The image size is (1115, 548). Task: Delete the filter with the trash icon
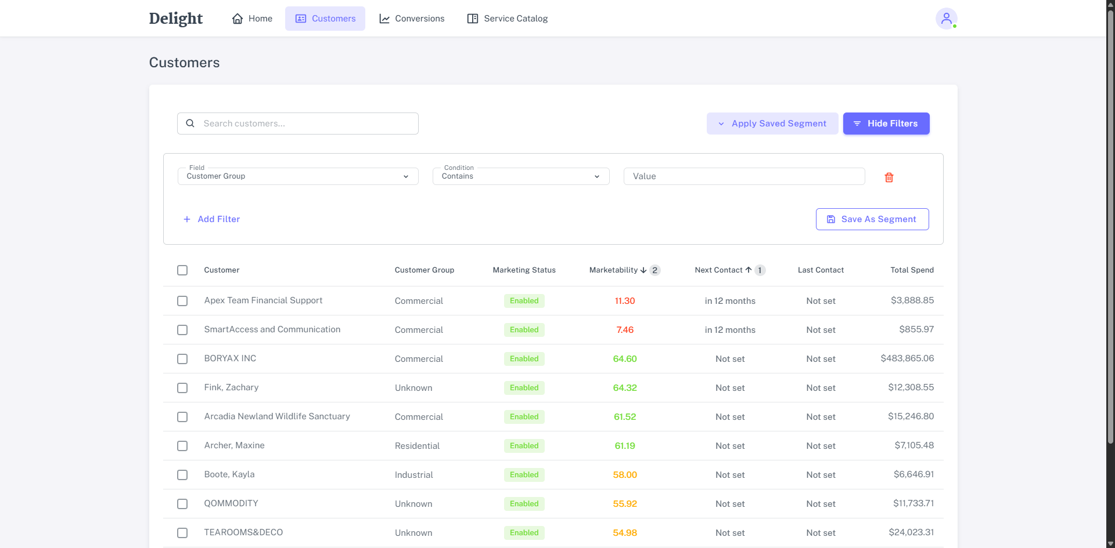[x=889, y=177]
